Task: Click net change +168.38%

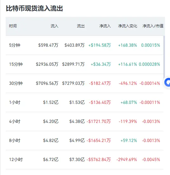Action: (x=128, y=45)
